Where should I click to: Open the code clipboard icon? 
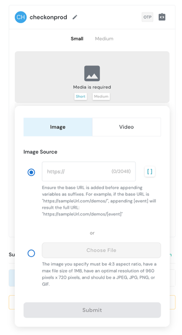click(162, 17)
